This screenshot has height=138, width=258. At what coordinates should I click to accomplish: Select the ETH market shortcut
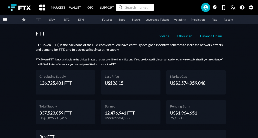pyautogui.click(x=81, y=20)
